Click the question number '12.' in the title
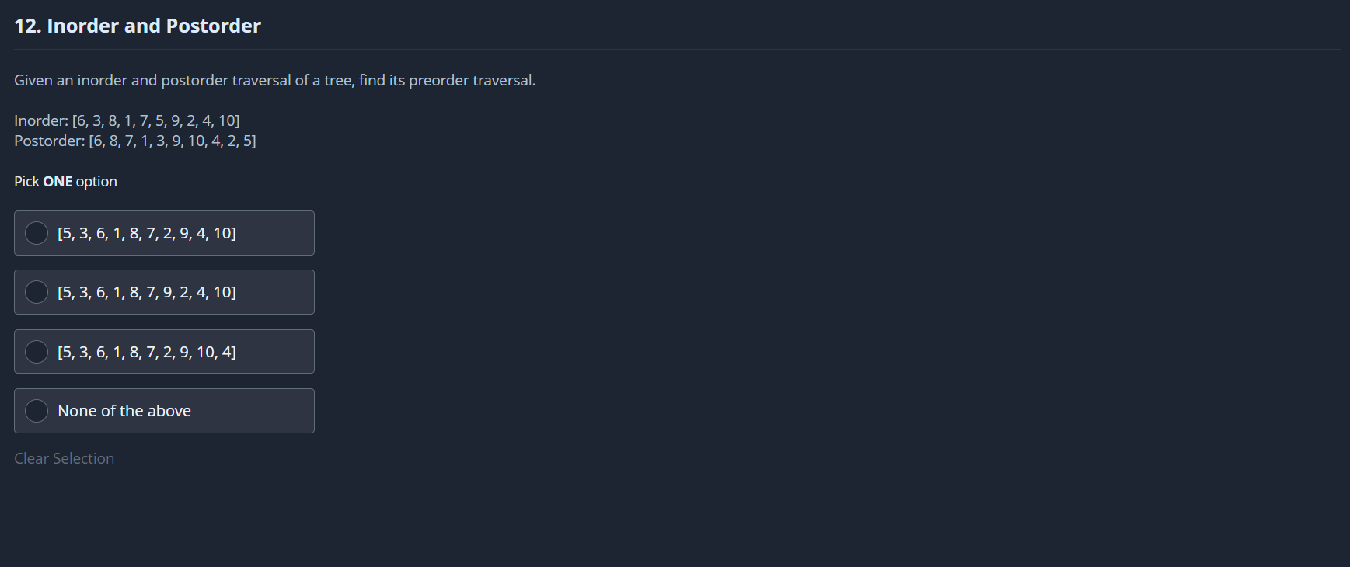1350x567 pixels. tap(27, 26)
